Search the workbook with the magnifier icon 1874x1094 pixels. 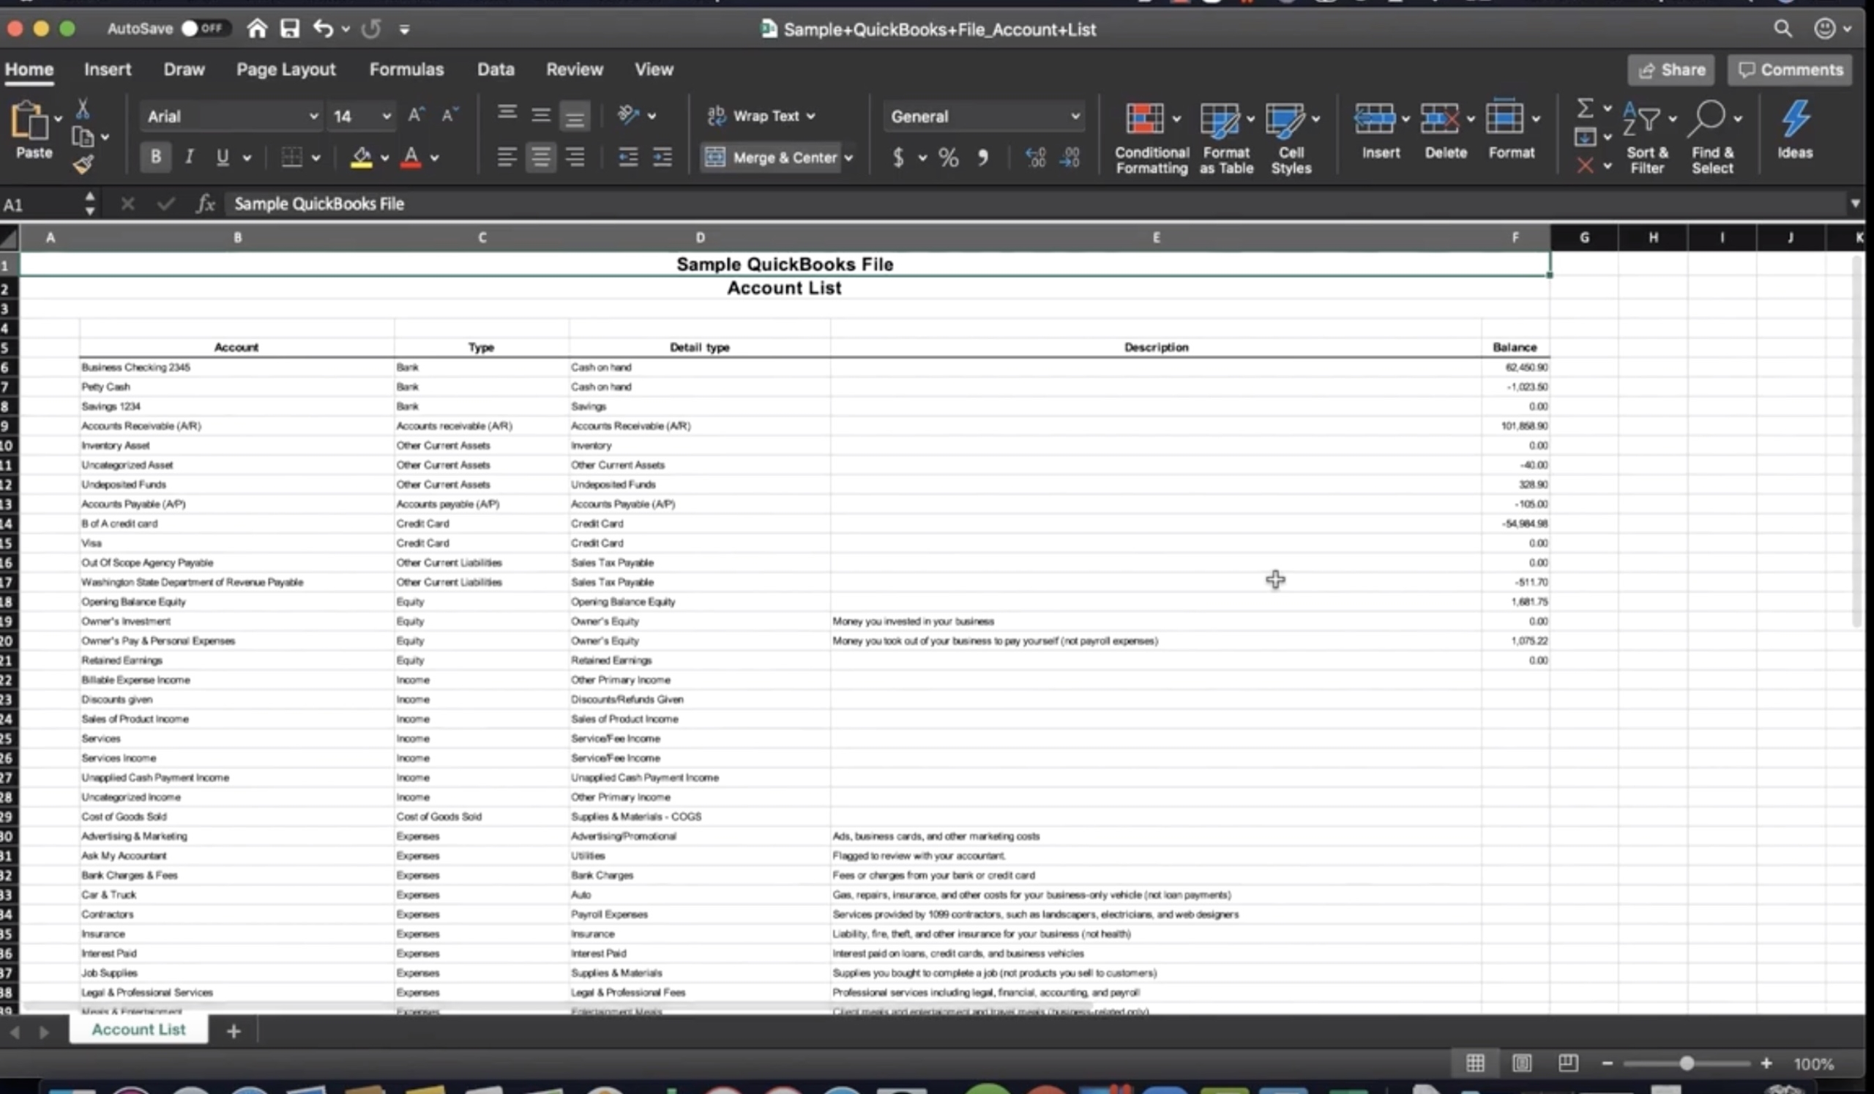pyautogui.click(x=1782, y=29)
